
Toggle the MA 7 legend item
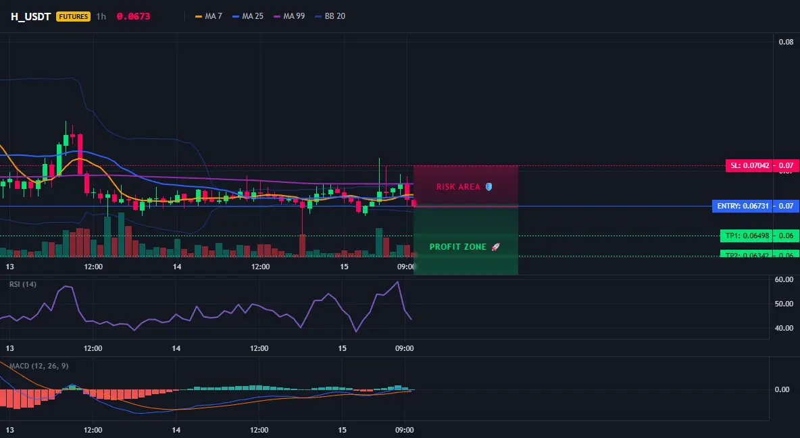point(209,16)
